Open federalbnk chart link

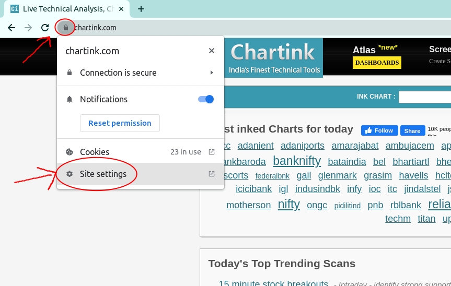coord(272,176)
